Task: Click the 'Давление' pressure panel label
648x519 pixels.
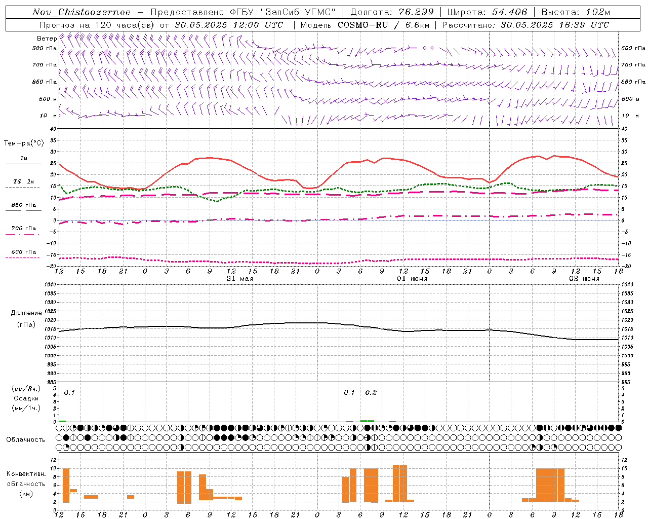Action: 26,313
